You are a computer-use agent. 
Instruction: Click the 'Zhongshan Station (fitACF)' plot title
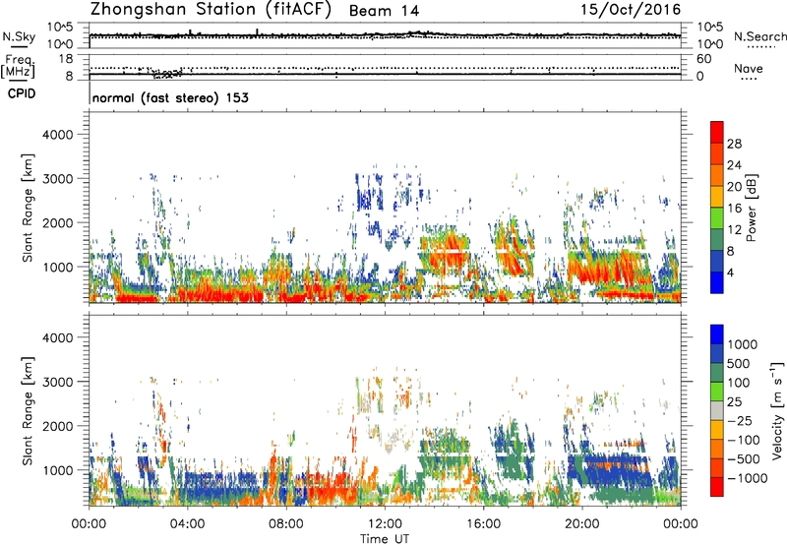tap(211, 10)
